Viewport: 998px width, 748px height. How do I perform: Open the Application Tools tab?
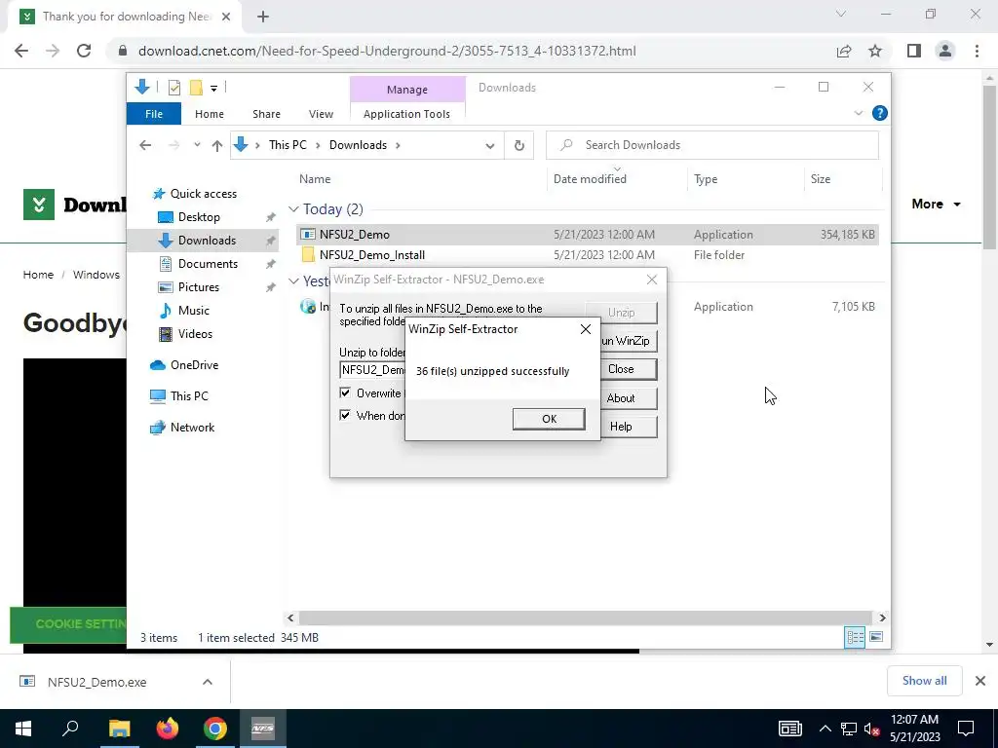click(x=406, y=114)
